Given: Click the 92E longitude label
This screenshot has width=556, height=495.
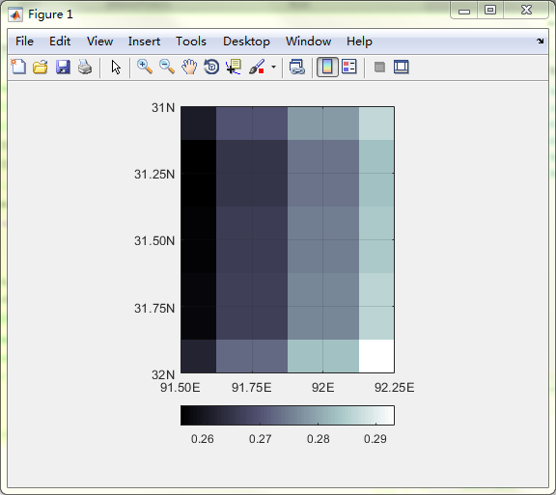Looking at the screenshot, I should [x=322, y=387].
